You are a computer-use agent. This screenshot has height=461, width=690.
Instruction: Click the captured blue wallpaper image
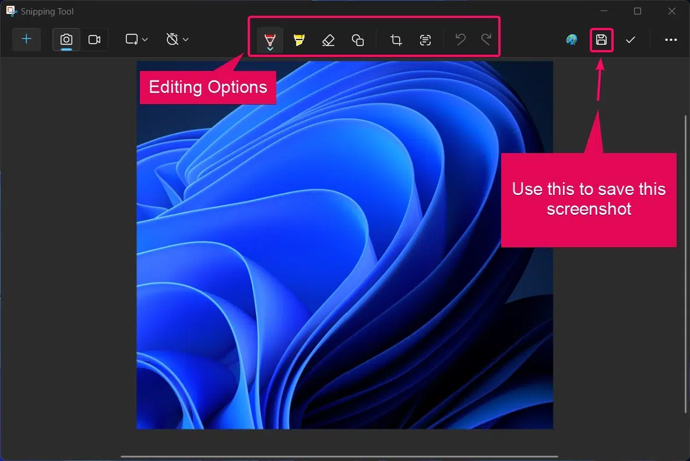tap(344, 245)
